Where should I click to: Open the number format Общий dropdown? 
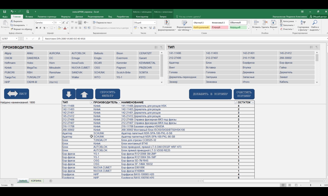155,22
